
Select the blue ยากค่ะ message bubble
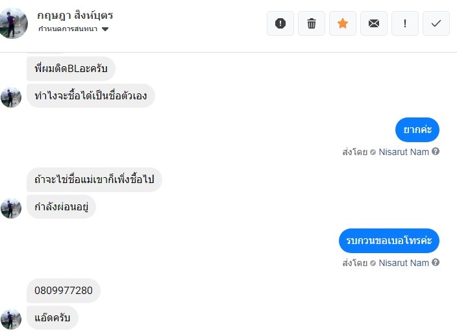tap(417, 130)
